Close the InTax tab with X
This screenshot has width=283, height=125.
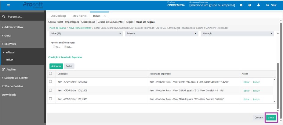point(105,16)
